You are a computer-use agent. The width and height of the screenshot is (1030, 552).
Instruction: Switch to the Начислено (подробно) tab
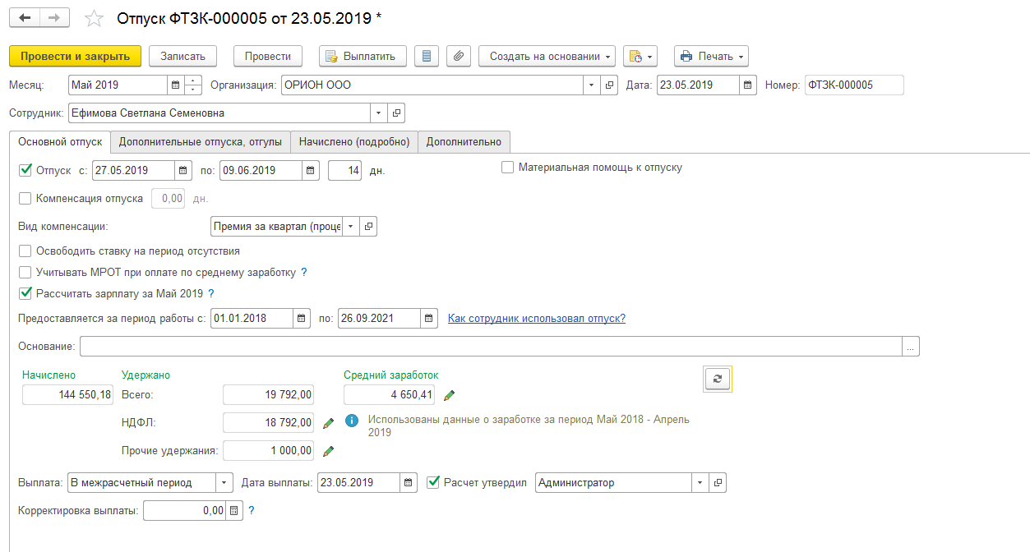353,141
